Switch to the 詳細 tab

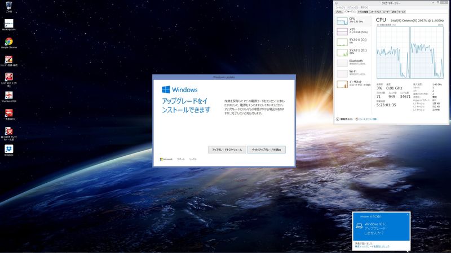tap(394, 12)
